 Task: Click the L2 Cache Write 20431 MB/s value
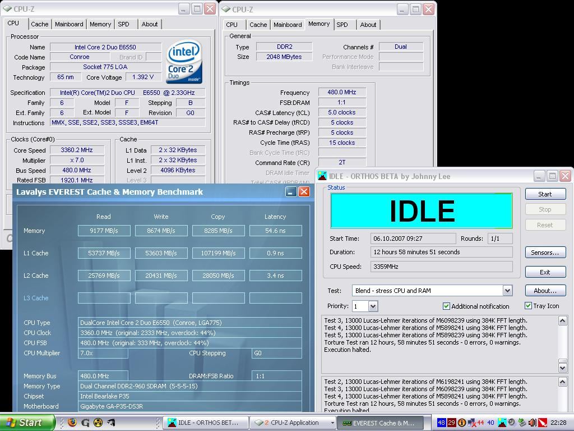click(x=161, y=275)
